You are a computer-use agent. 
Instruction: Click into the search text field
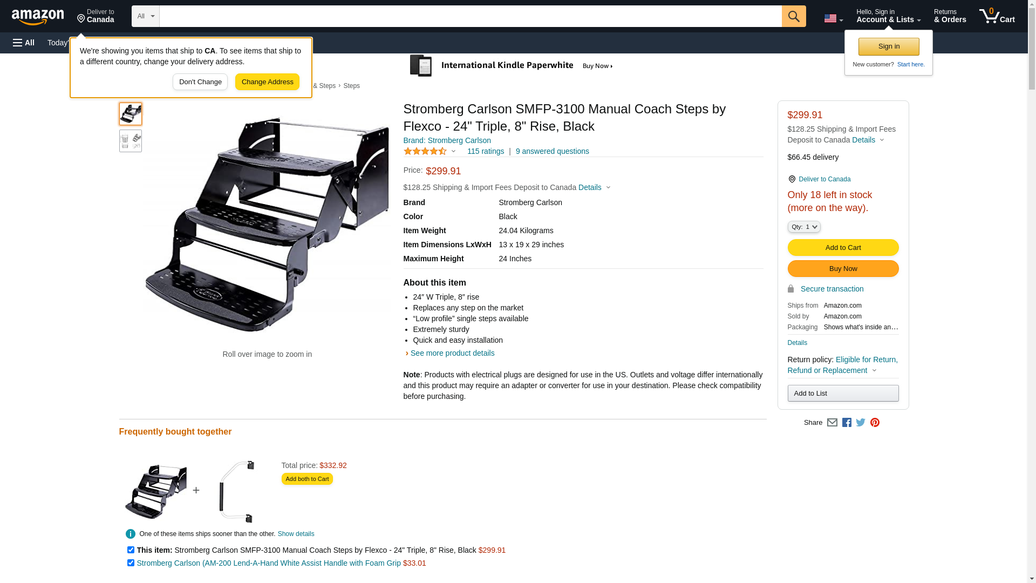click(x=469, y=16)
